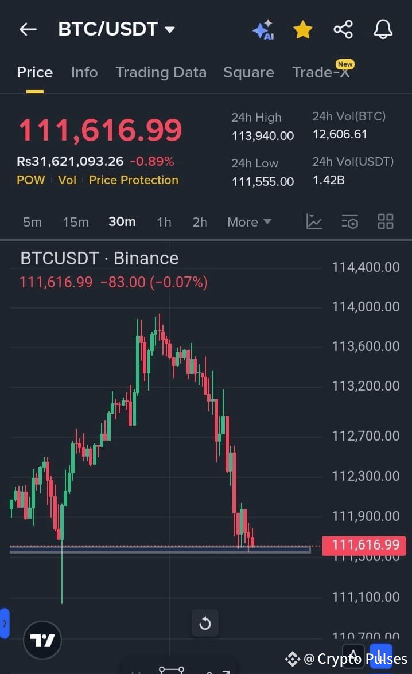Open the AI sparkle assistant icon

pos(263,30)
